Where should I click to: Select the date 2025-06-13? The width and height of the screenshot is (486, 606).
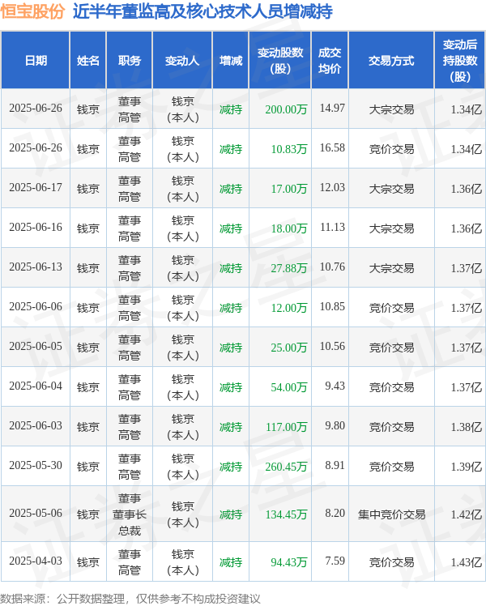(x=36, y=267)
